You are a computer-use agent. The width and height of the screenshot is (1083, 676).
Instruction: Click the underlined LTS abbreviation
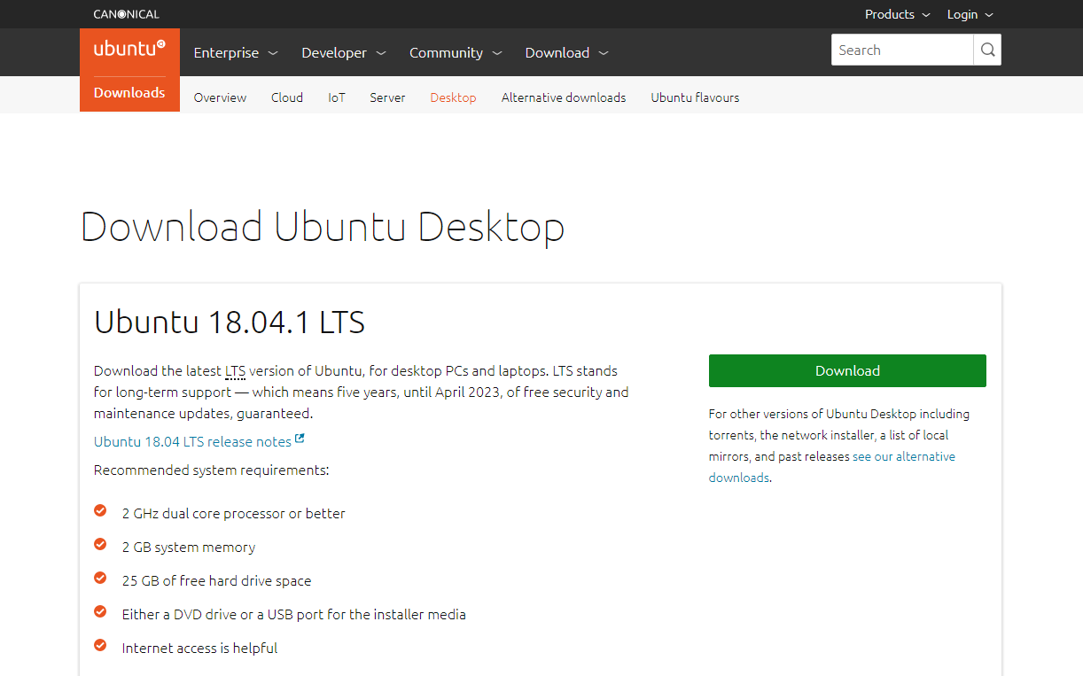click(235, 370)
